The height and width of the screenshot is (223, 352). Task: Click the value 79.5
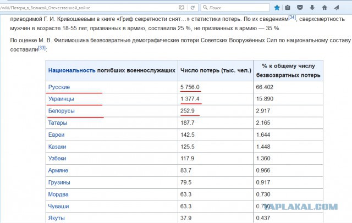pyautogui.click(x=186, y=182)
